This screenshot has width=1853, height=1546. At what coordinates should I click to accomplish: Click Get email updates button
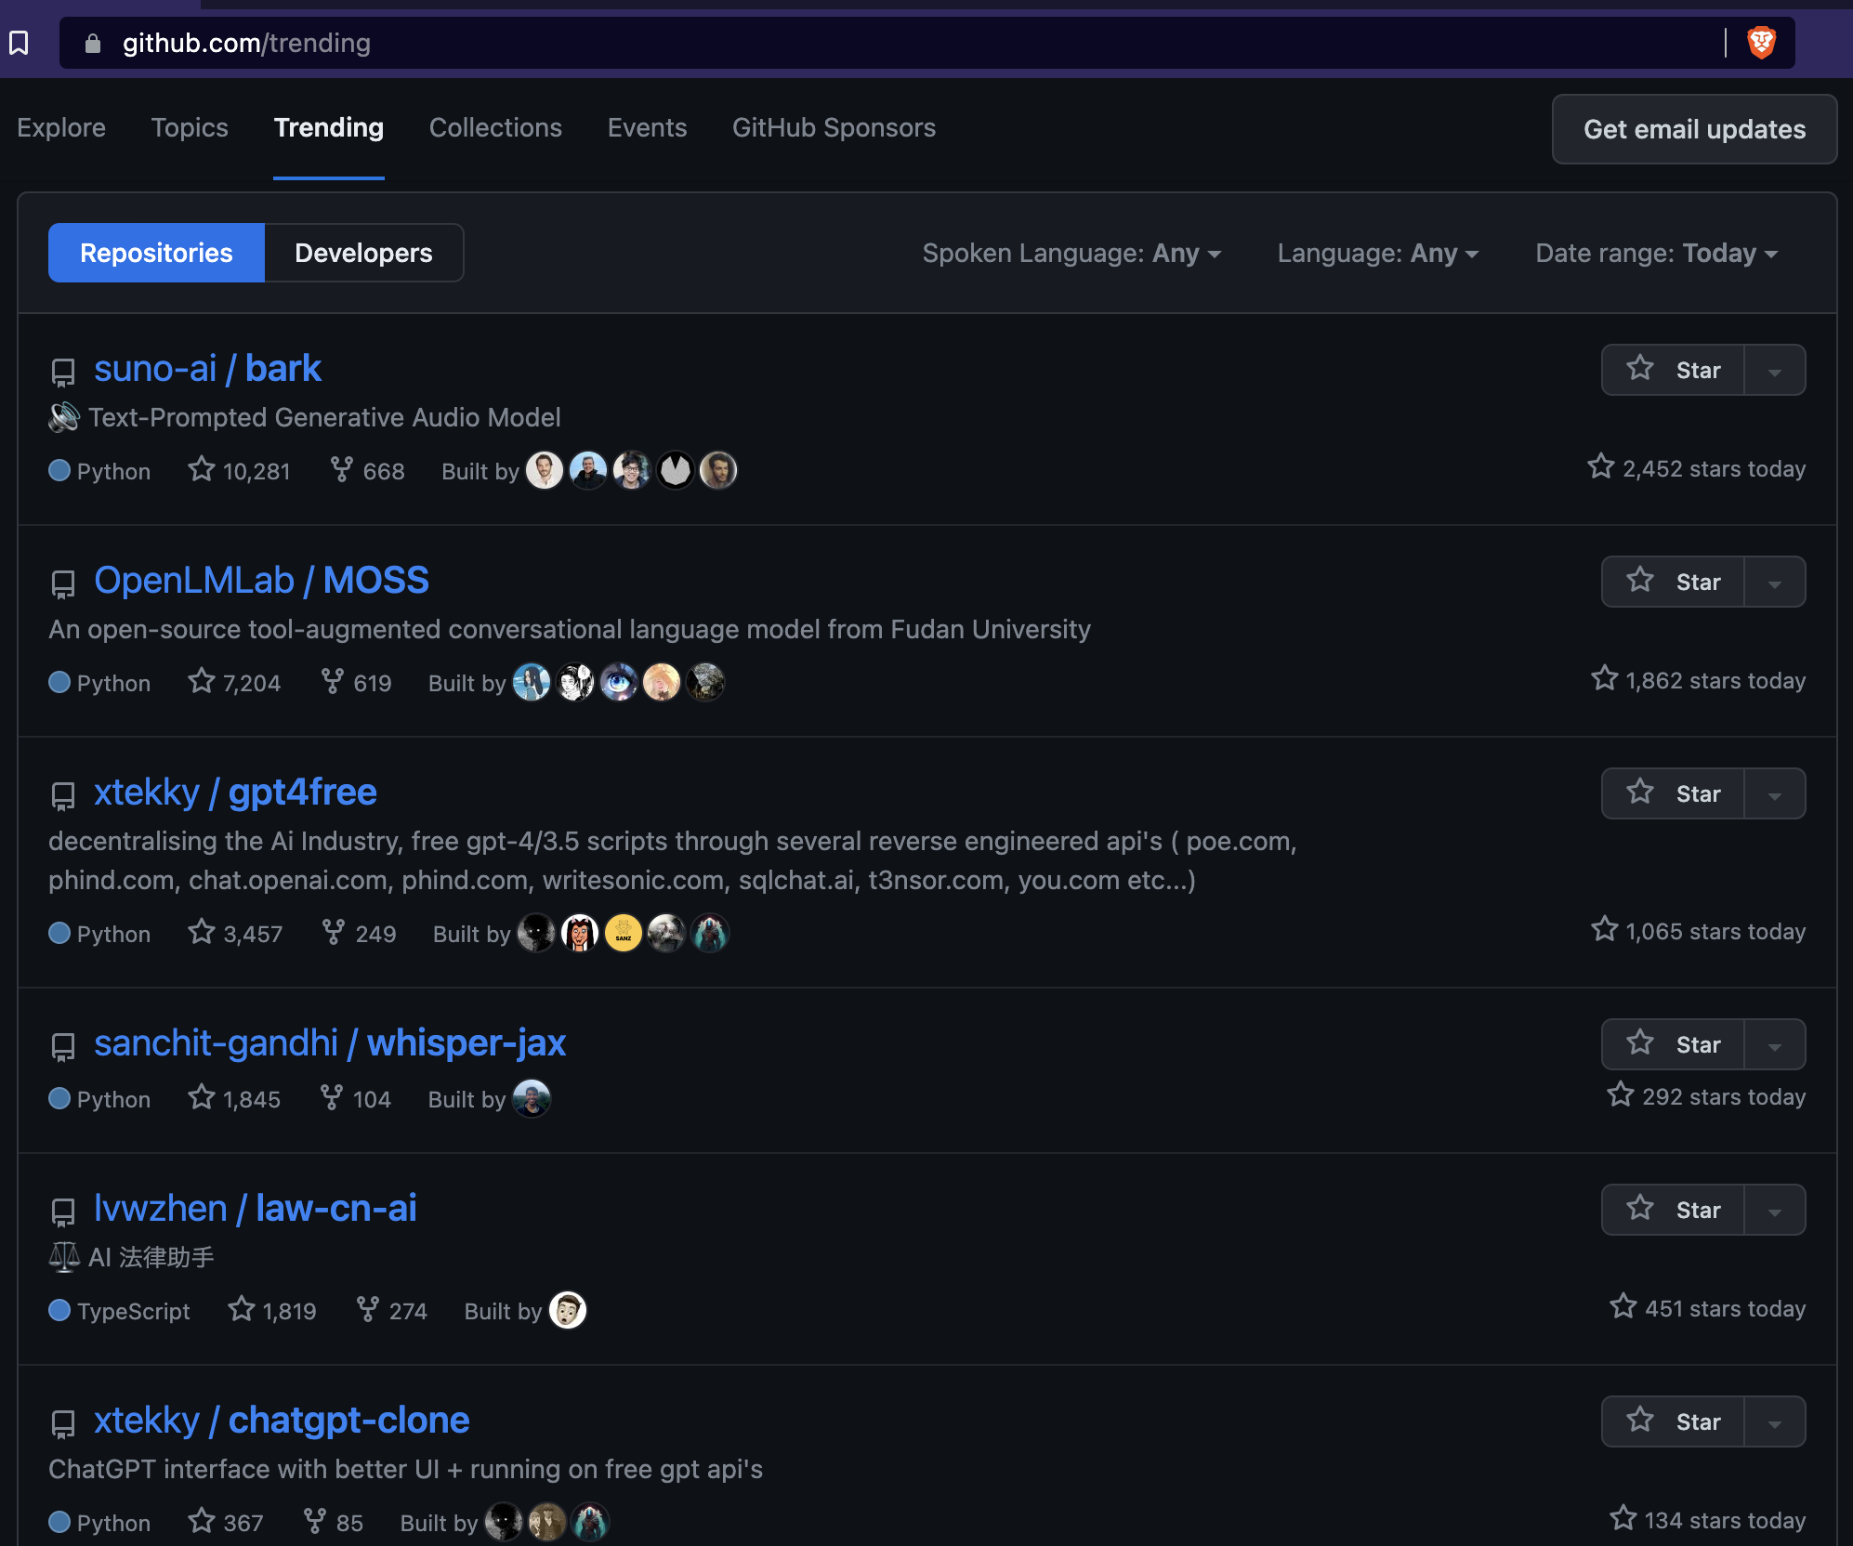(x=1694, y=129)
